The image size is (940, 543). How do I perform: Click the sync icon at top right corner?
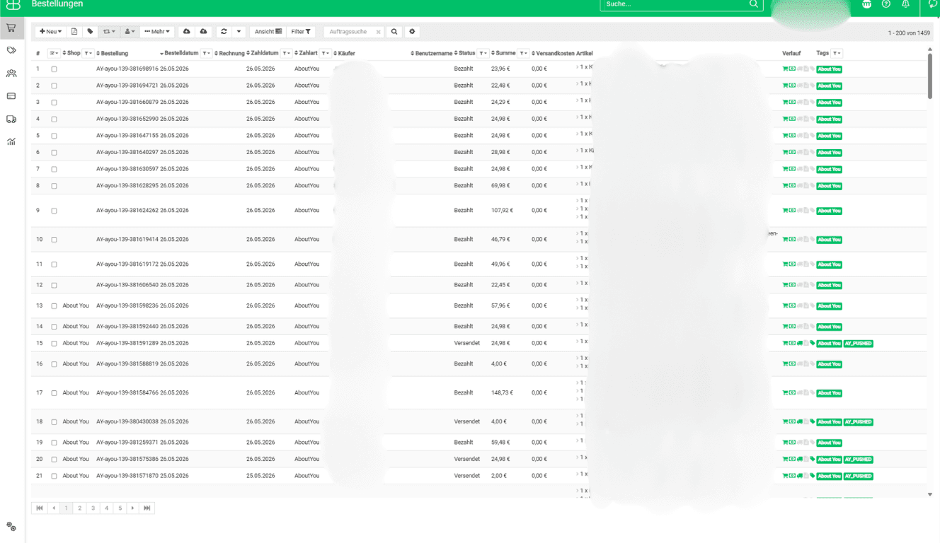pos(933,4)
